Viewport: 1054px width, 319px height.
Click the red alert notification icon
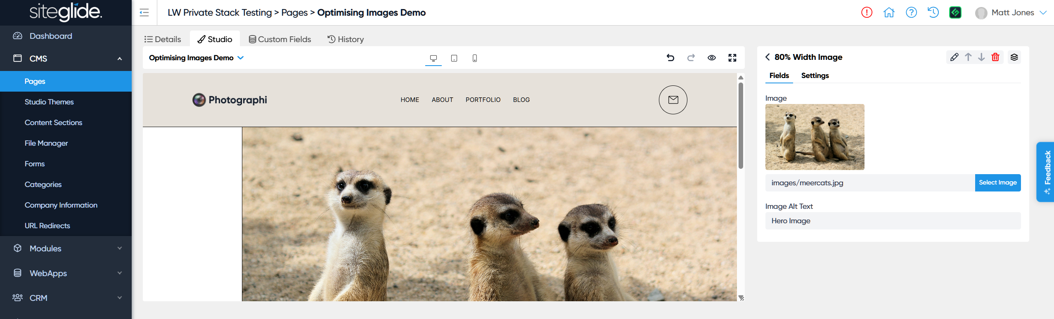coord(867,12)
